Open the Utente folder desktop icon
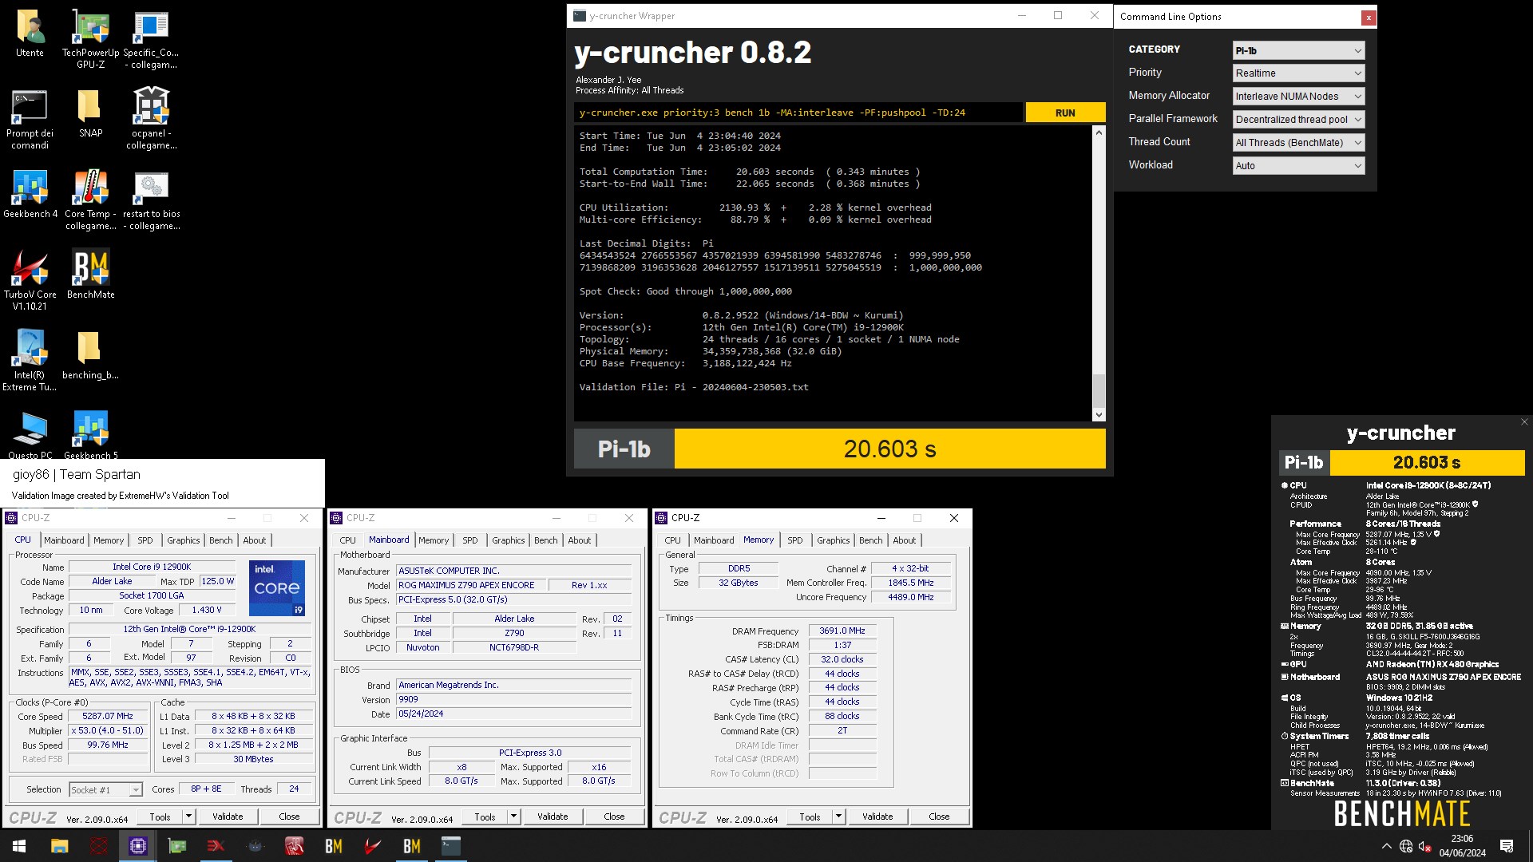This screenshot has height=862, width=1533. (x=30, y=34)
